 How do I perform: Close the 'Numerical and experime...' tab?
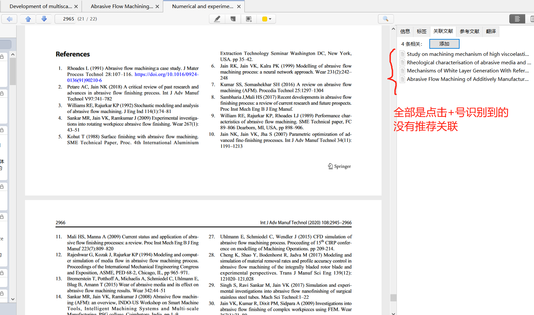(x=239, y=6)
